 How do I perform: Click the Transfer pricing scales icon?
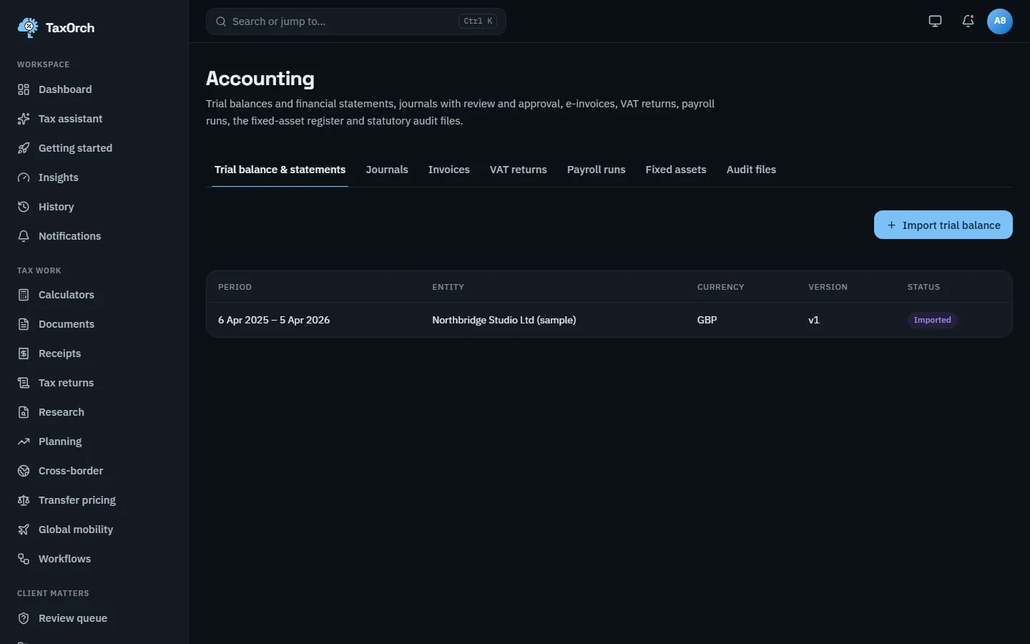click(x=24, y=500)
